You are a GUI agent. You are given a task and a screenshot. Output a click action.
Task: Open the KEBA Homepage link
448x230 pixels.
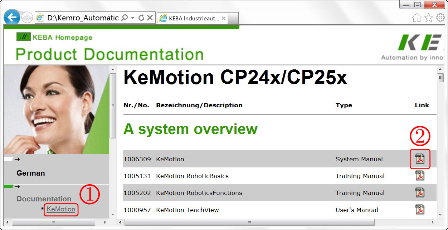tap(54, 37)
